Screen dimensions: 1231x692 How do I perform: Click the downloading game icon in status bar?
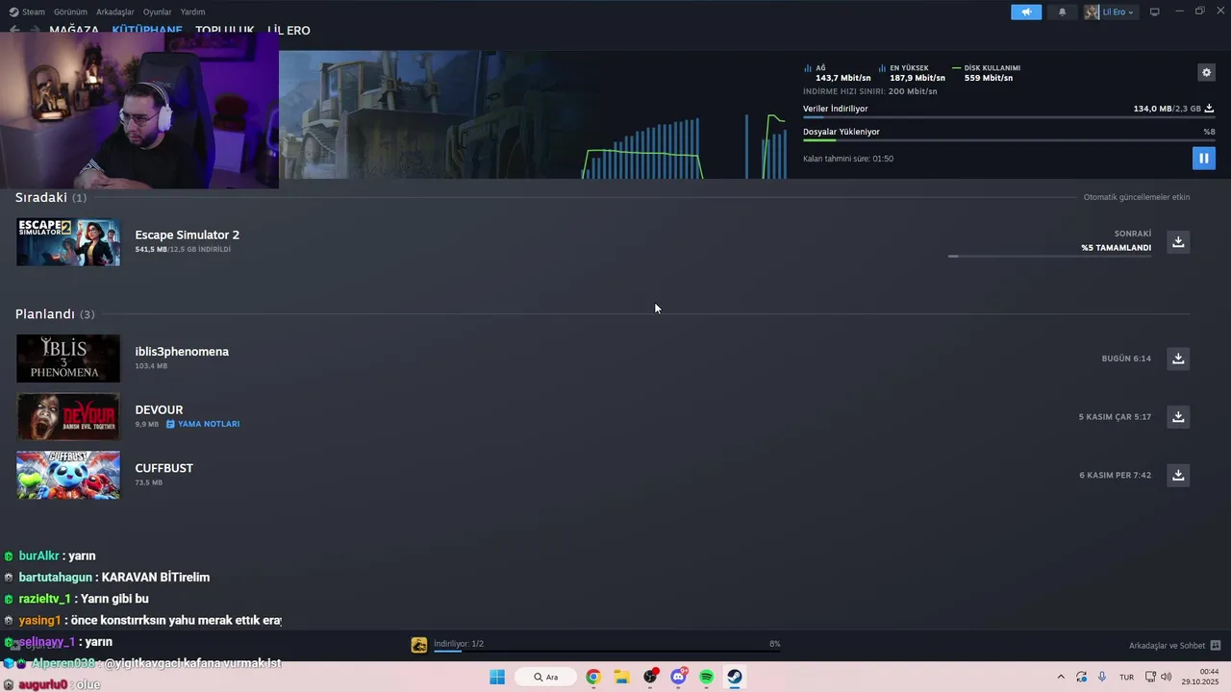coord(419,645)
